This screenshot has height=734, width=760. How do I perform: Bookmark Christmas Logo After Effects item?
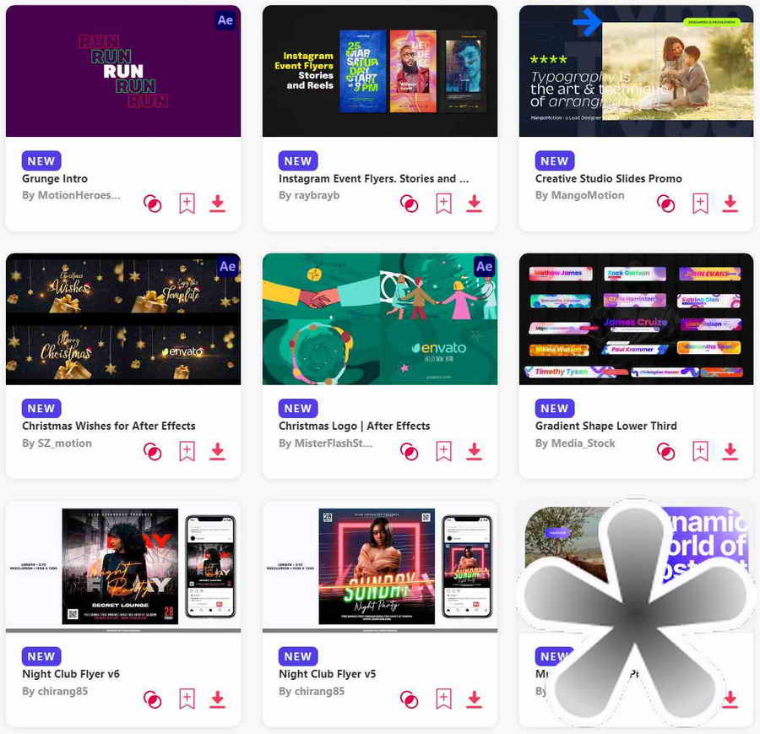443,451
